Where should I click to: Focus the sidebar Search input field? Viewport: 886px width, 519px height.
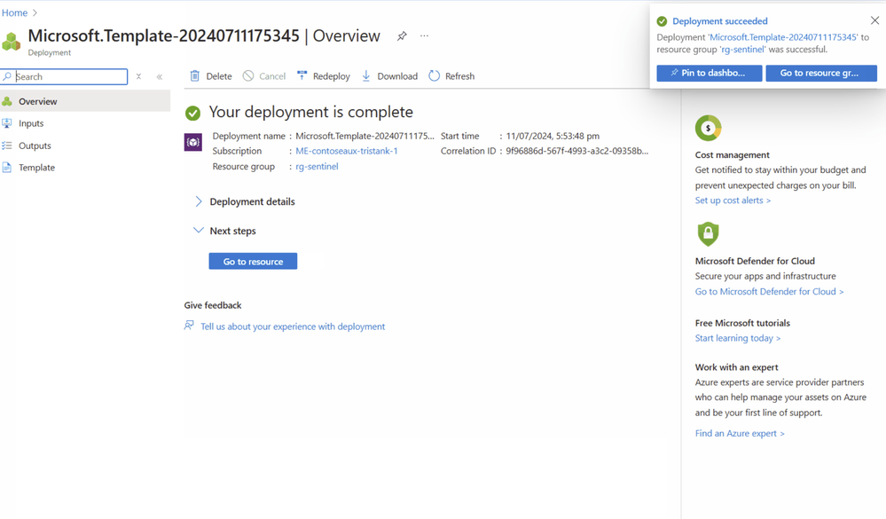tap(65, 76)
